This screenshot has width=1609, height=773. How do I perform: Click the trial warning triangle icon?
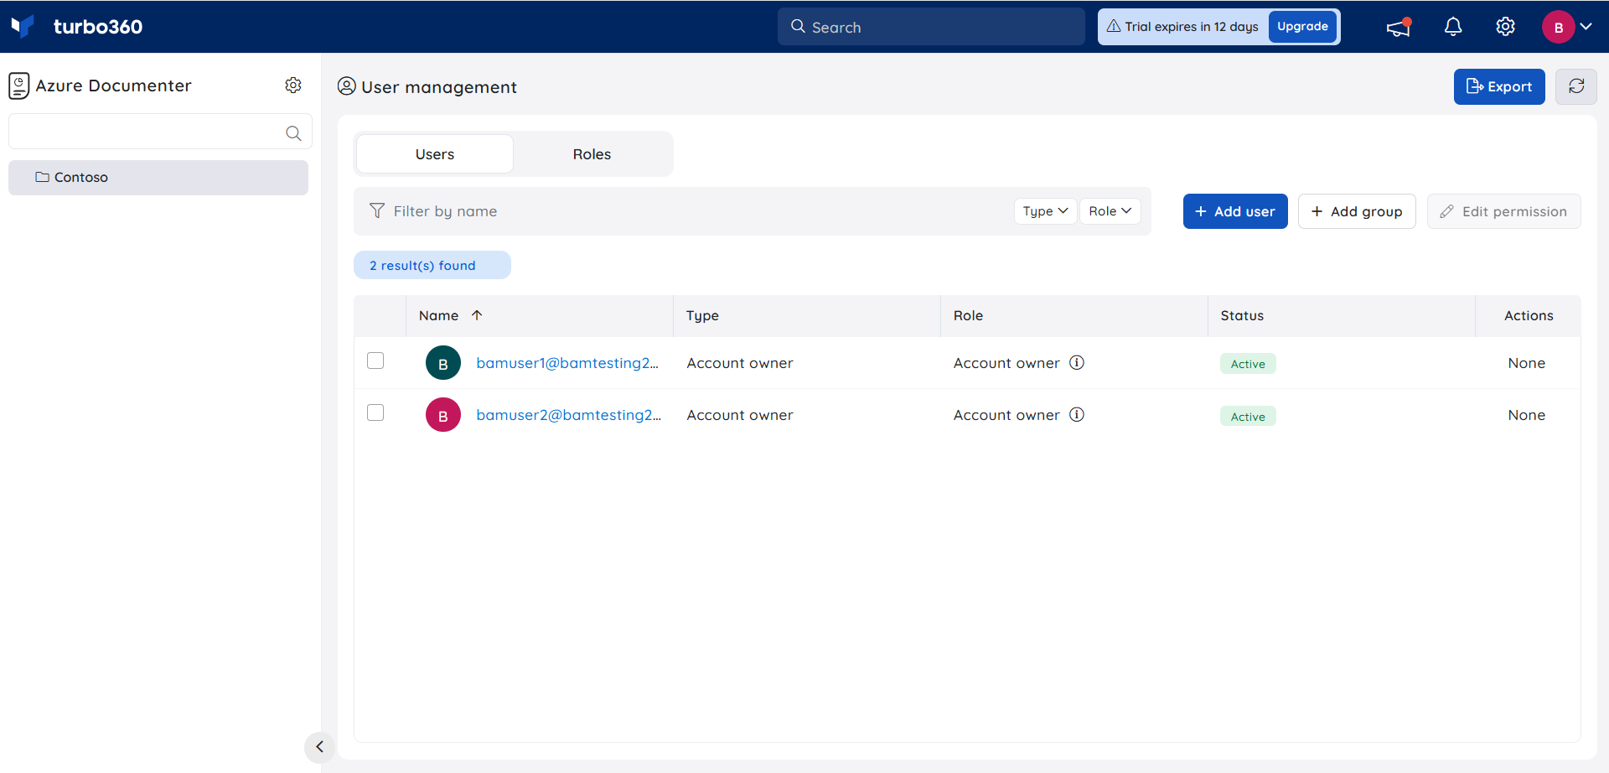pos(1114,27)
